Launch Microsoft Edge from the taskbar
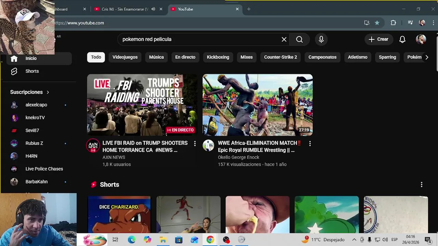438x246 pixels. pyautogui.click(x=132, y=240)
